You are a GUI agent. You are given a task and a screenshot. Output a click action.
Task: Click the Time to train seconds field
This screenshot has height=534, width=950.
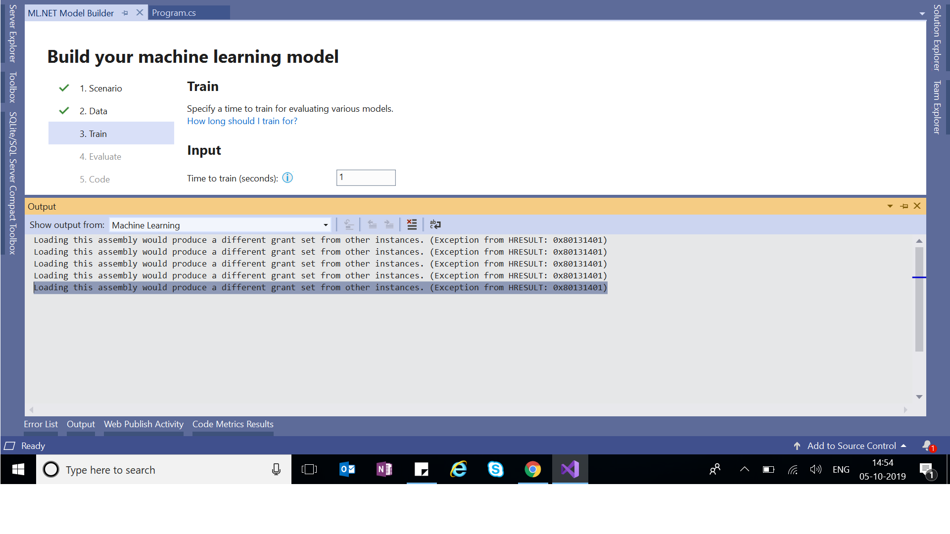click(366, 178)
